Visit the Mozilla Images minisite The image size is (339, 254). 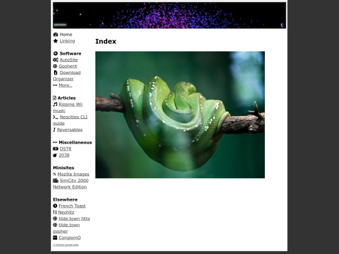click(73, 174)
